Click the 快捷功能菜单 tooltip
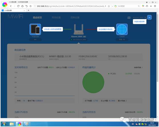 (139, 22)
